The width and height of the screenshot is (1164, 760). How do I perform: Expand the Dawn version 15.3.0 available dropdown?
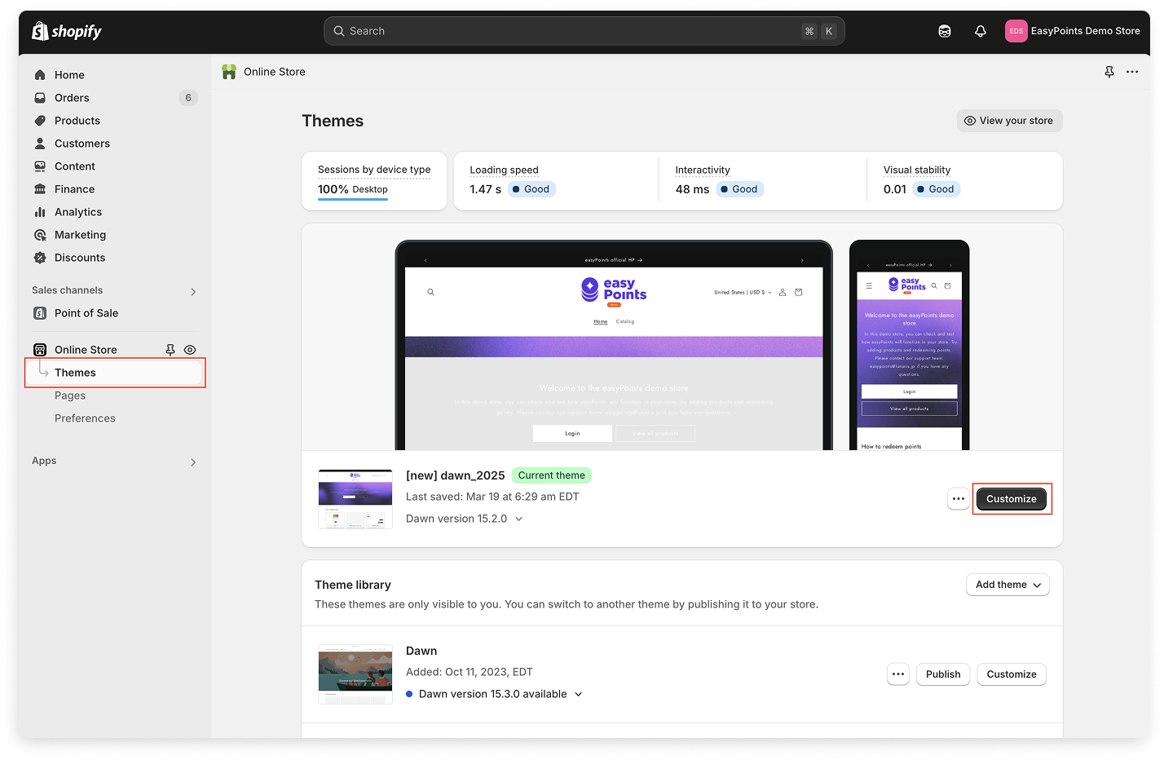click(x=578, y=695)
